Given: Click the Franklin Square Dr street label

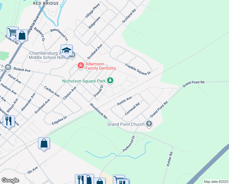Looking at the screenshot, I should click(x=138, y=69).
